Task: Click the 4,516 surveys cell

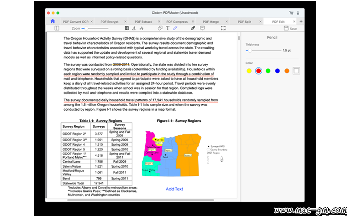Action: pyautogui.click(x=99, y=155)
